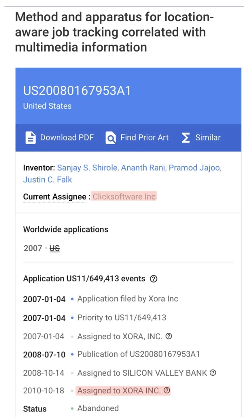This screenshot has width=244, height=417.
Task: Click the Abandoned status value
Action: (98, 408)
